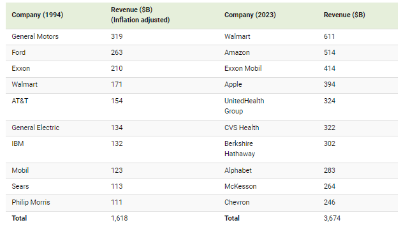Click the 611 Walmart revenue value

tap(330, 36)
